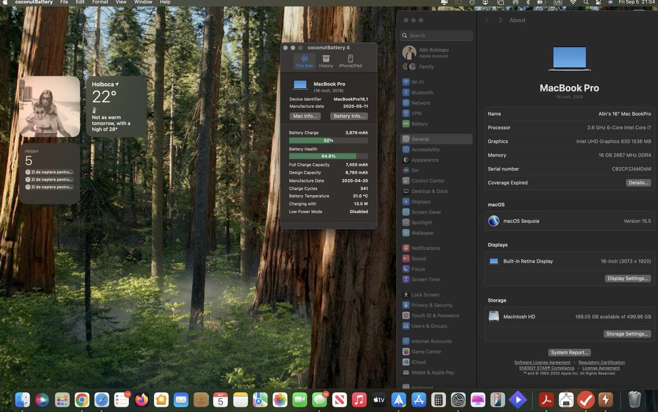658x412 pixels.
Task: Open Battery Info... in coconutBattery
Action: tap(349, 116)
